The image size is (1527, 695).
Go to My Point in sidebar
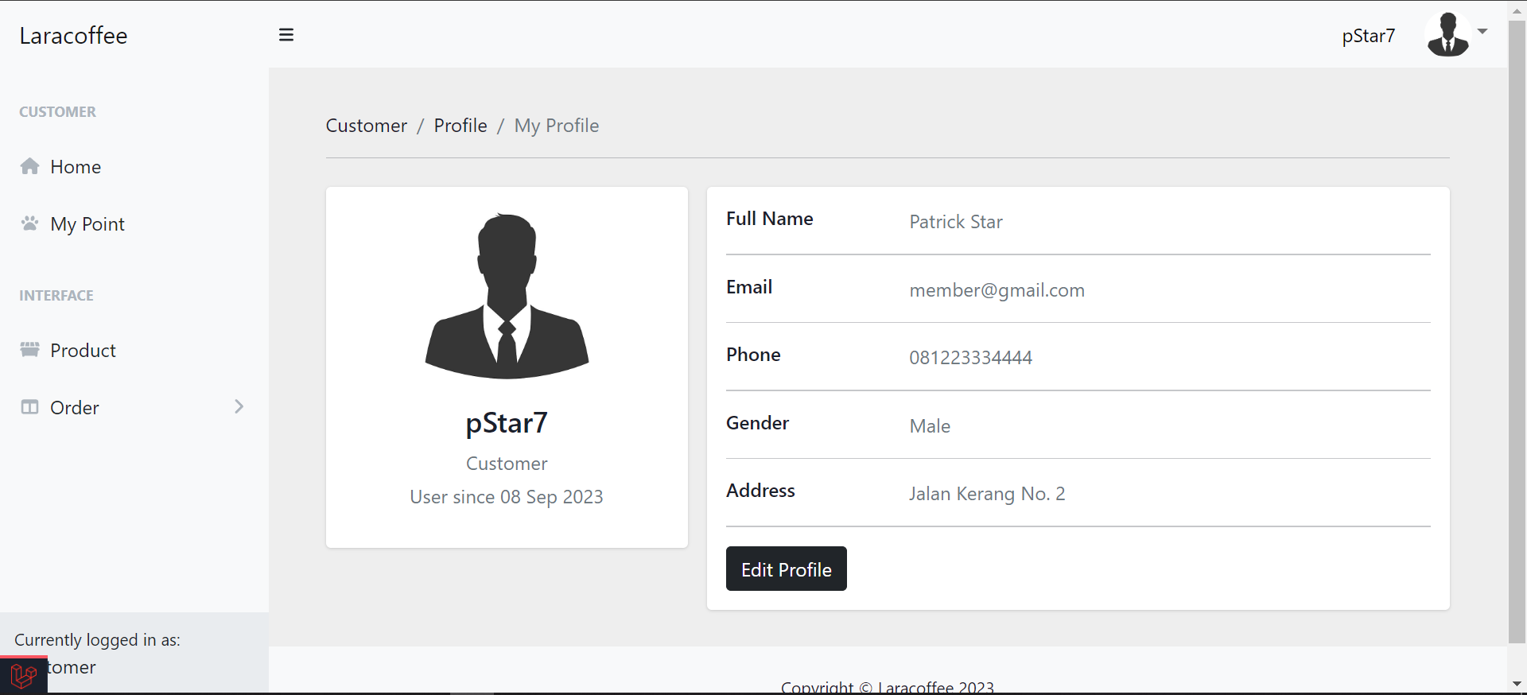pos(87,224)
